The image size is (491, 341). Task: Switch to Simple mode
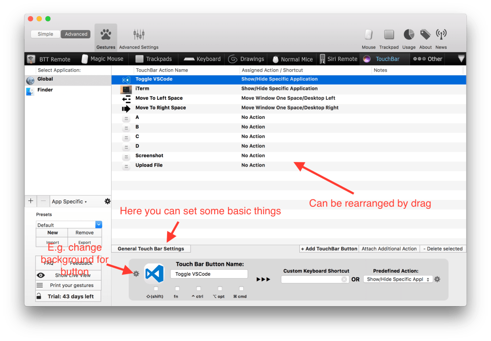pyautogui.click(x=46, y=34)
